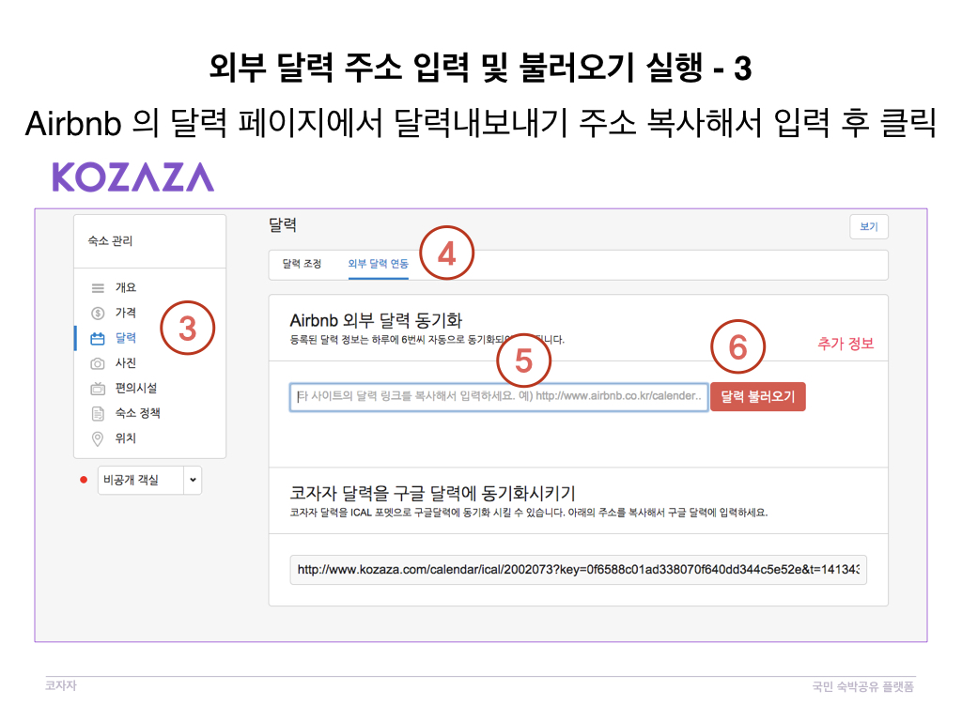Open the 개요 menu item
This screenshot has height=721, width=962.
(x=126, y=287)
